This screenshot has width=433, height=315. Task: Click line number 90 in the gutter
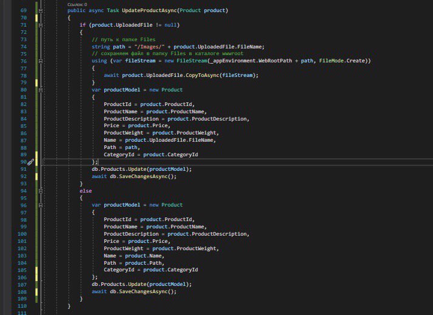click(x=24, y=162)
